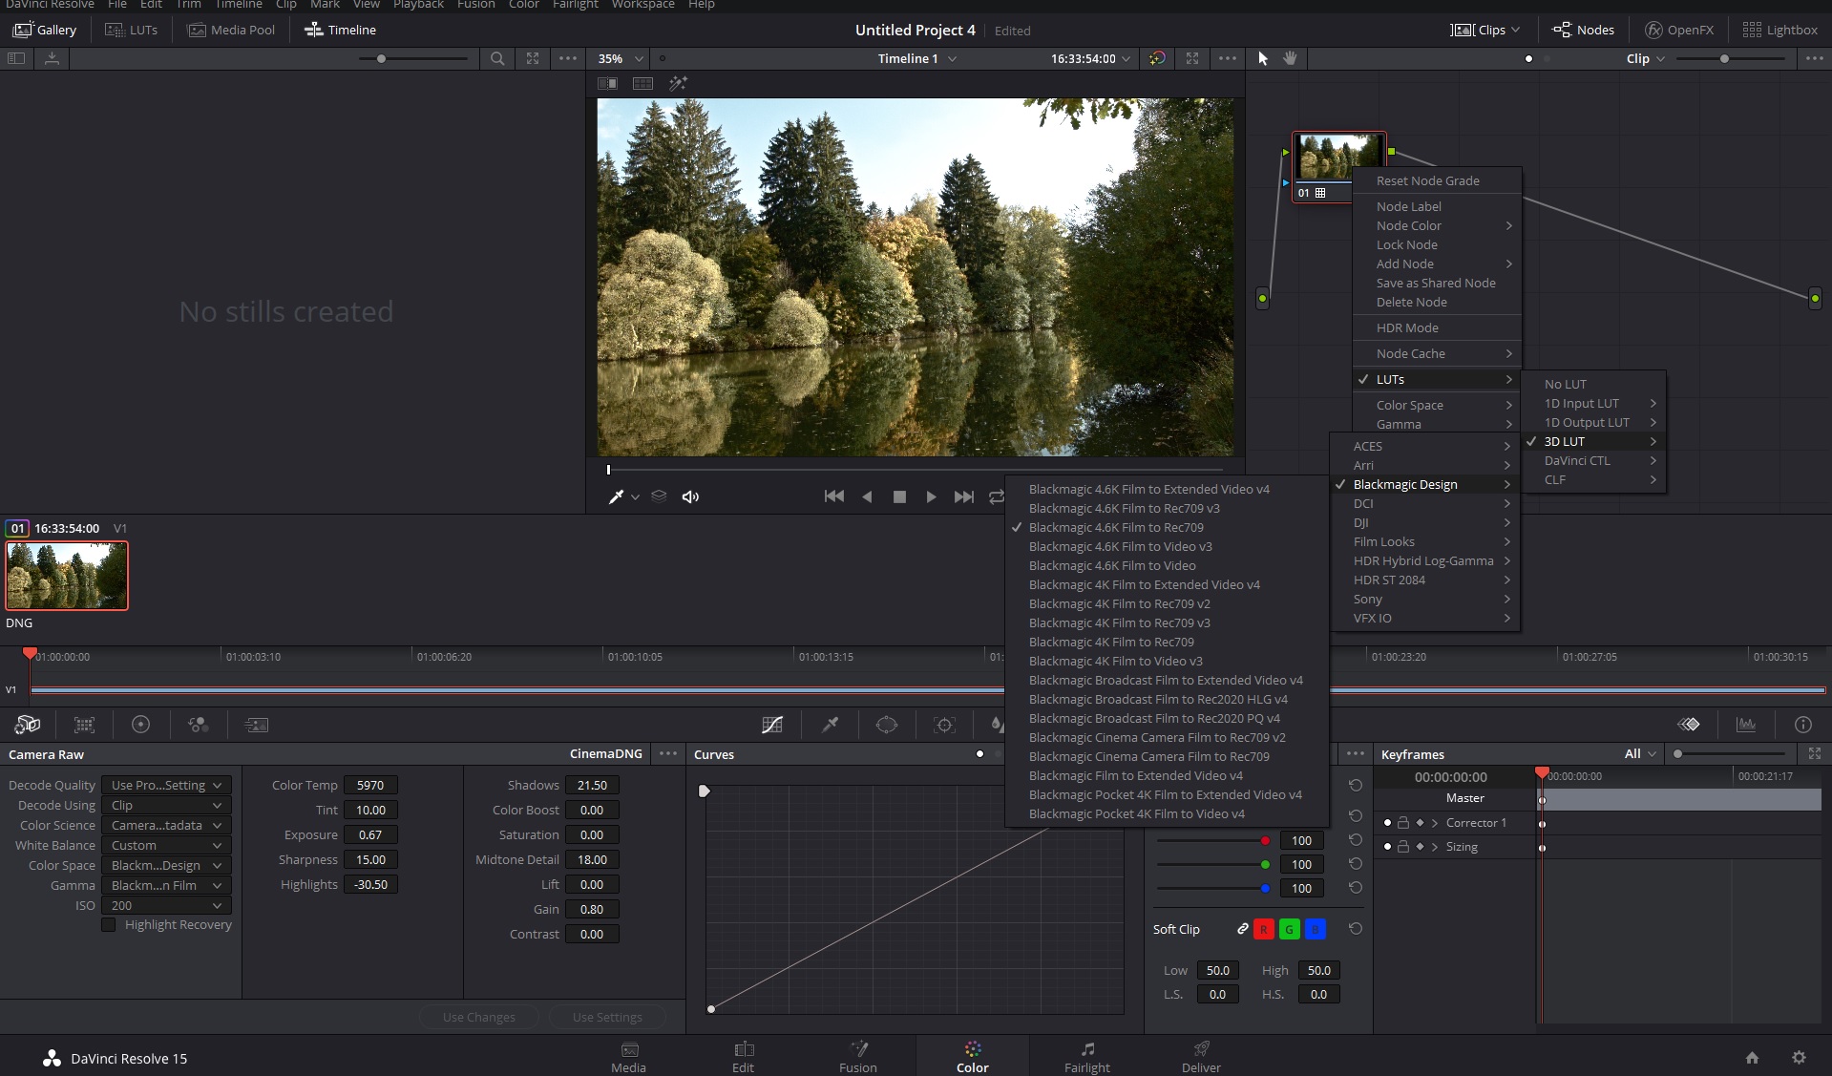Open the White Balance dropdown
Image resolution: width=1832 pixels, height=1076 pixels.
(x=167, y=845)
